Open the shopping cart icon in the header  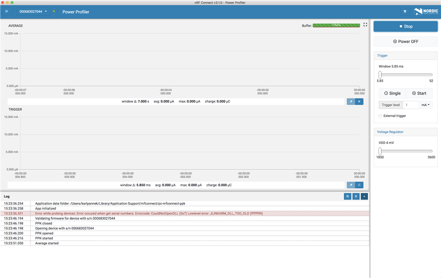coord(405,11)
